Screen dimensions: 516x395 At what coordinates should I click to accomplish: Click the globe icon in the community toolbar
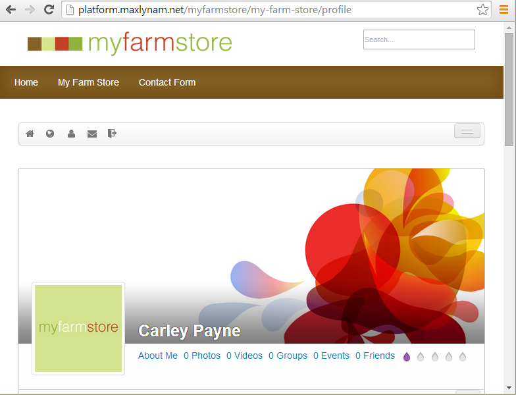coord(50,133)
